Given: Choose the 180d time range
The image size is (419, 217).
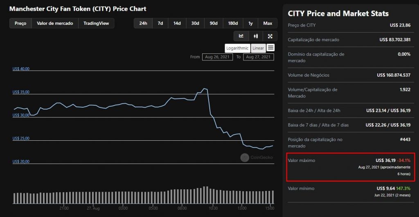Looking at the screenshot, I should [x=233, y=23].
